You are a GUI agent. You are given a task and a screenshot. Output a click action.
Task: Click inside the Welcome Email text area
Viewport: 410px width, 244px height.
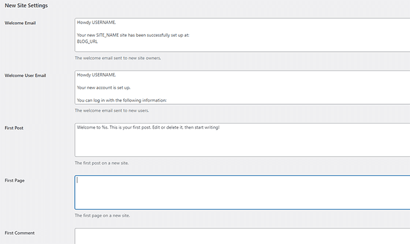[x=242, y=35]
